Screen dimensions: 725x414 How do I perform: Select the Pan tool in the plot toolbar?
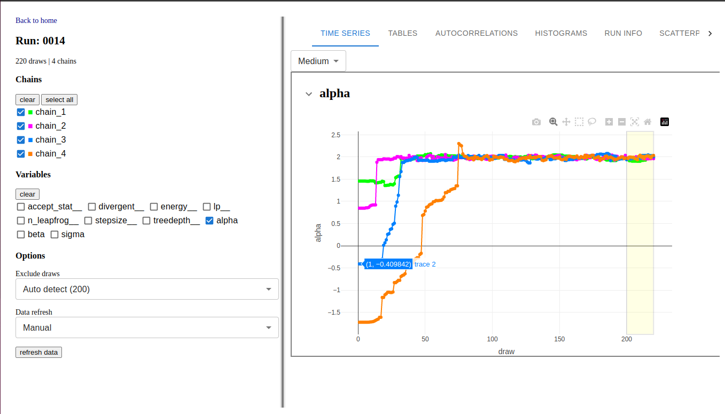(566, 122)
